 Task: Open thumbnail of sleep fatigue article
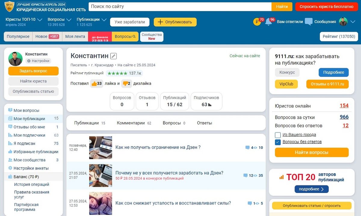click(101, 203)
